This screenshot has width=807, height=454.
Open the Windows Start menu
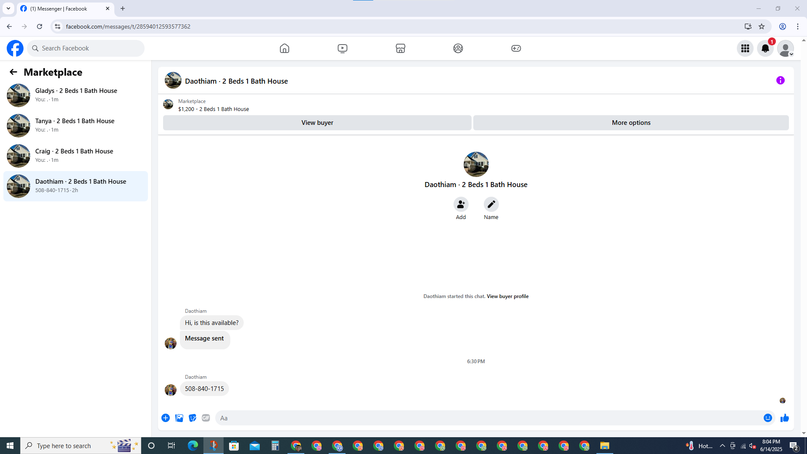[x=10, y=446]
